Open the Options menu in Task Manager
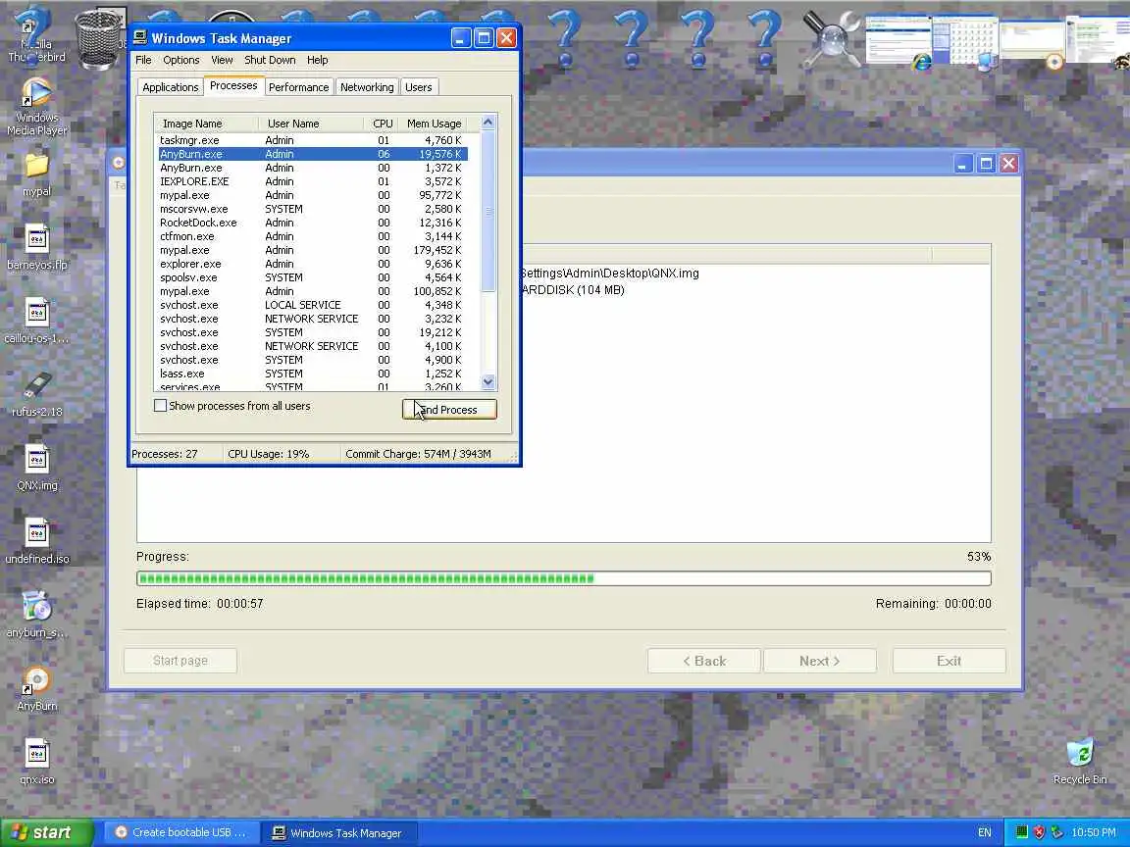Screen dimensions: 1130x847 click(180, 60)
